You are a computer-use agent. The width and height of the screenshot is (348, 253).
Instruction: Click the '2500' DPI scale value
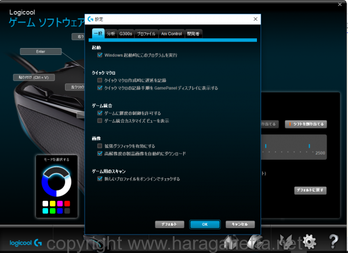(x=320, y=153)
